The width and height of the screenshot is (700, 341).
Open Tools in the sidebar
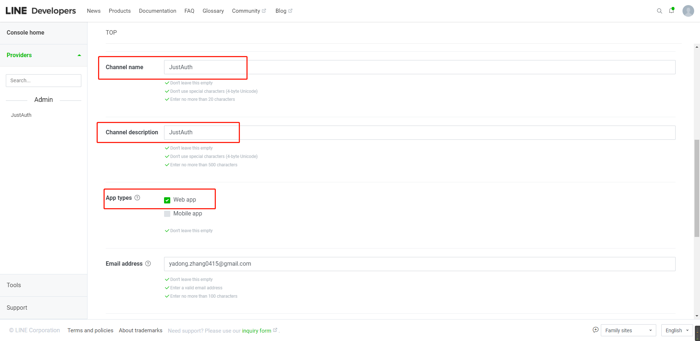tap(14, 285)
